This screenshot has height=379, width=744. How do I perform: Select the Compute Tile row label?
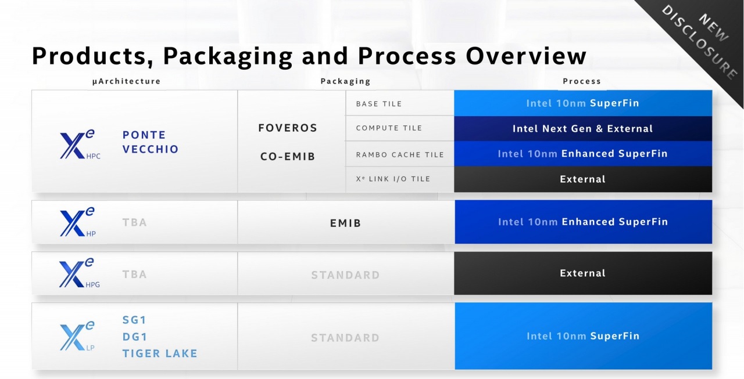(389, 128)
